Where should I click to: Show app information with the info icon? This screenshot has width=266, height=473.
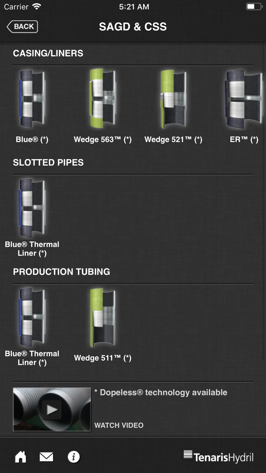pos(74,457)
